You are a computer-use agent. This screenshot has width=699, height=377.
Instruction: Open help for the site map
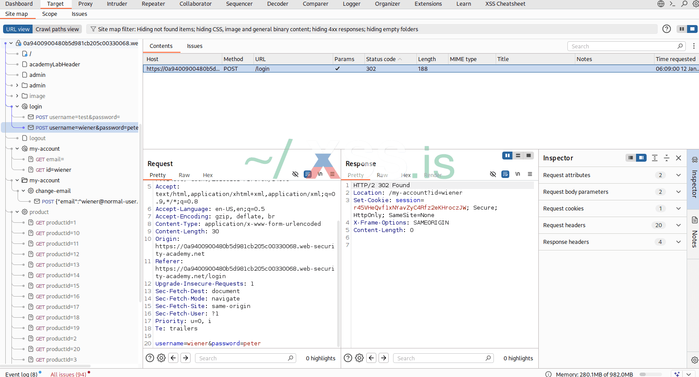[666, 29]
